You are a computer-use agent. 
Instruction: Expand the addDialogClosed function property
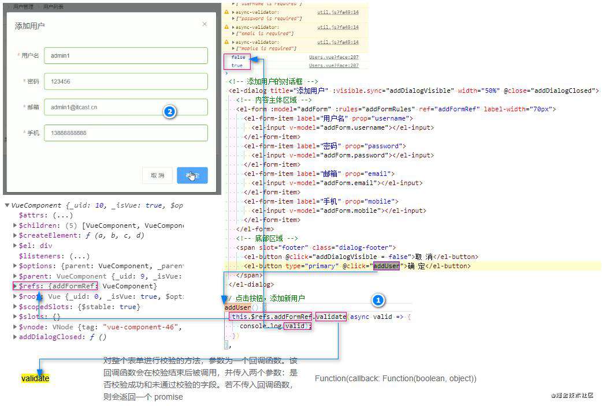pos(15,337)
